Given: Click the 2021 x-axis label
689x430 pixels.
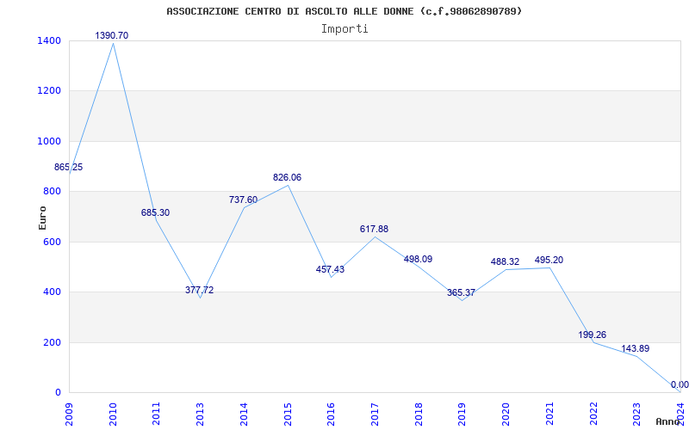Looking at the screenshot, I should pyautogui.click(x=549, y=415).
